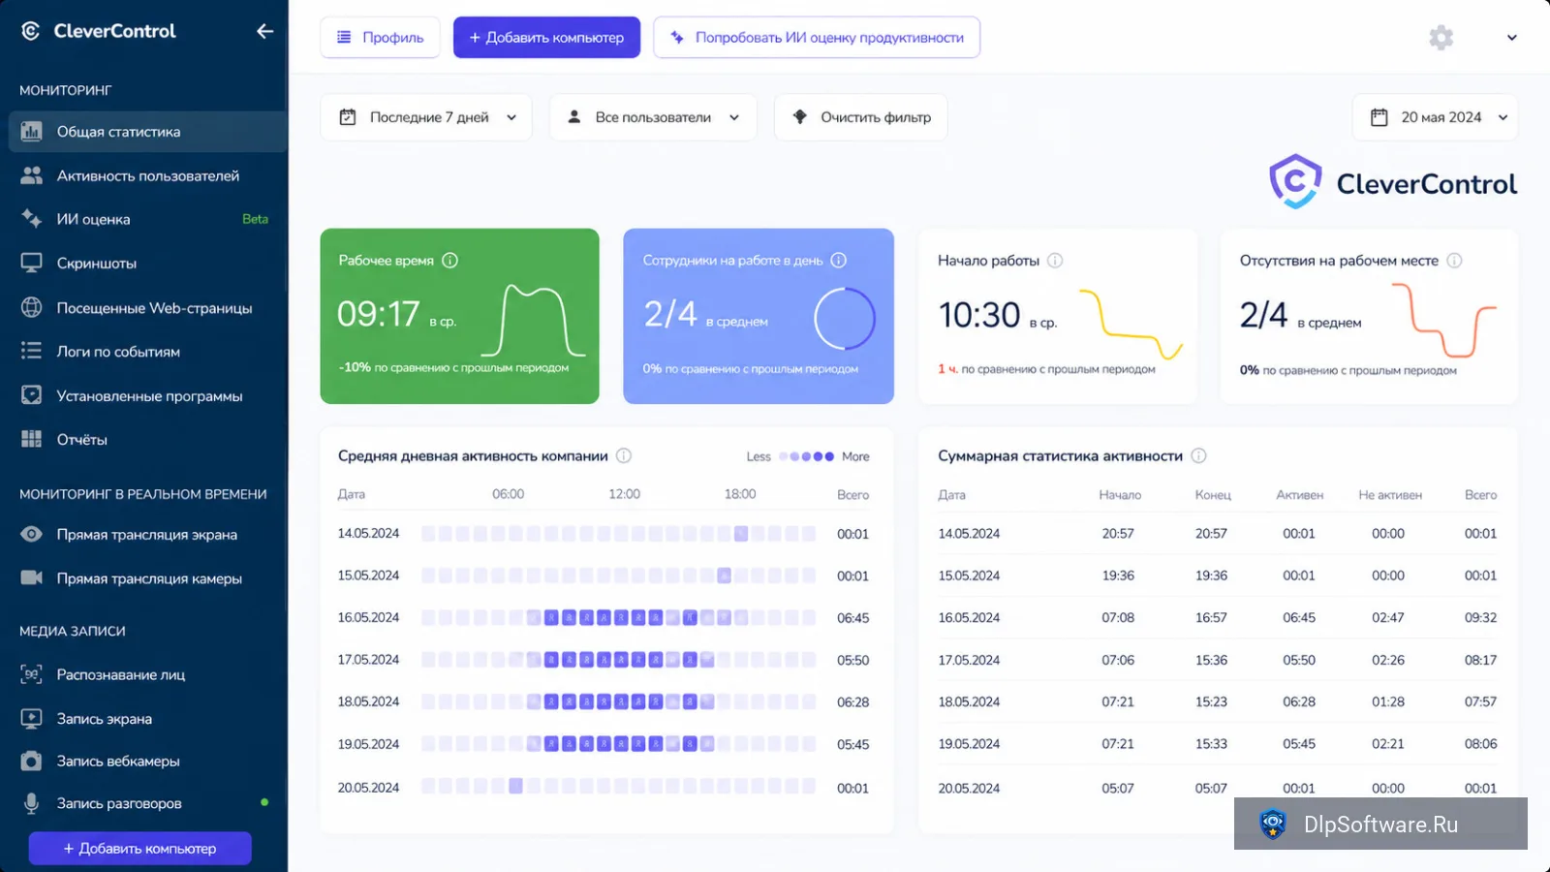Click the Сотрудники на работе в день card

click(759, 316)
